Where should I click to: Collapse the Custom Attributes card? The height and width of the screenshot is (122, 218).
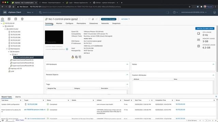(x=213, y=75)
